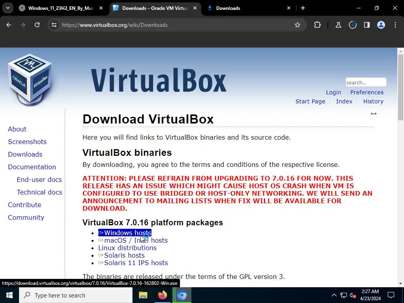Open a new browser tab
This screenshot has height=303, width=404.
click(303, 8)
